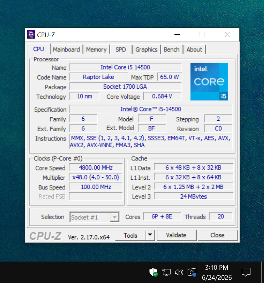The width and height of the screenshot is (264, 283).
Task: Open the About tab
Action: point(194,49)
